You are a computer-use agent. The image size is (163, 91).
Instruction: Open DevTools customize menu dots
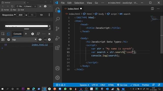pos(44,34)
